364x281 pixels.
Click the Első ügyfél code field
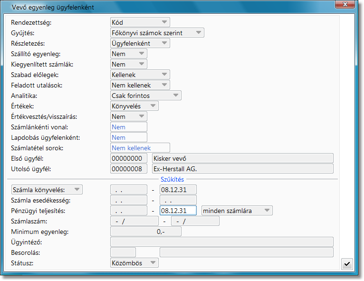tap(129, 158)
